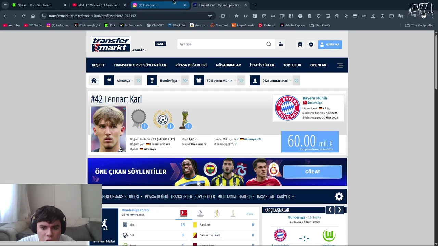Open the OYUNLAR menu
Screen dimensions: 438x246
pos(318,65)
